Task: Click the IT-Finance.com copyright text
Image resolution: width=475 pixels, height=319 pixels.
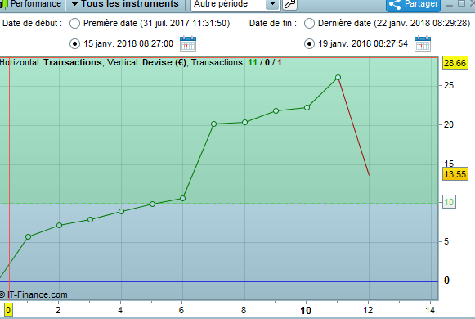Action: (x=34, y=294)
